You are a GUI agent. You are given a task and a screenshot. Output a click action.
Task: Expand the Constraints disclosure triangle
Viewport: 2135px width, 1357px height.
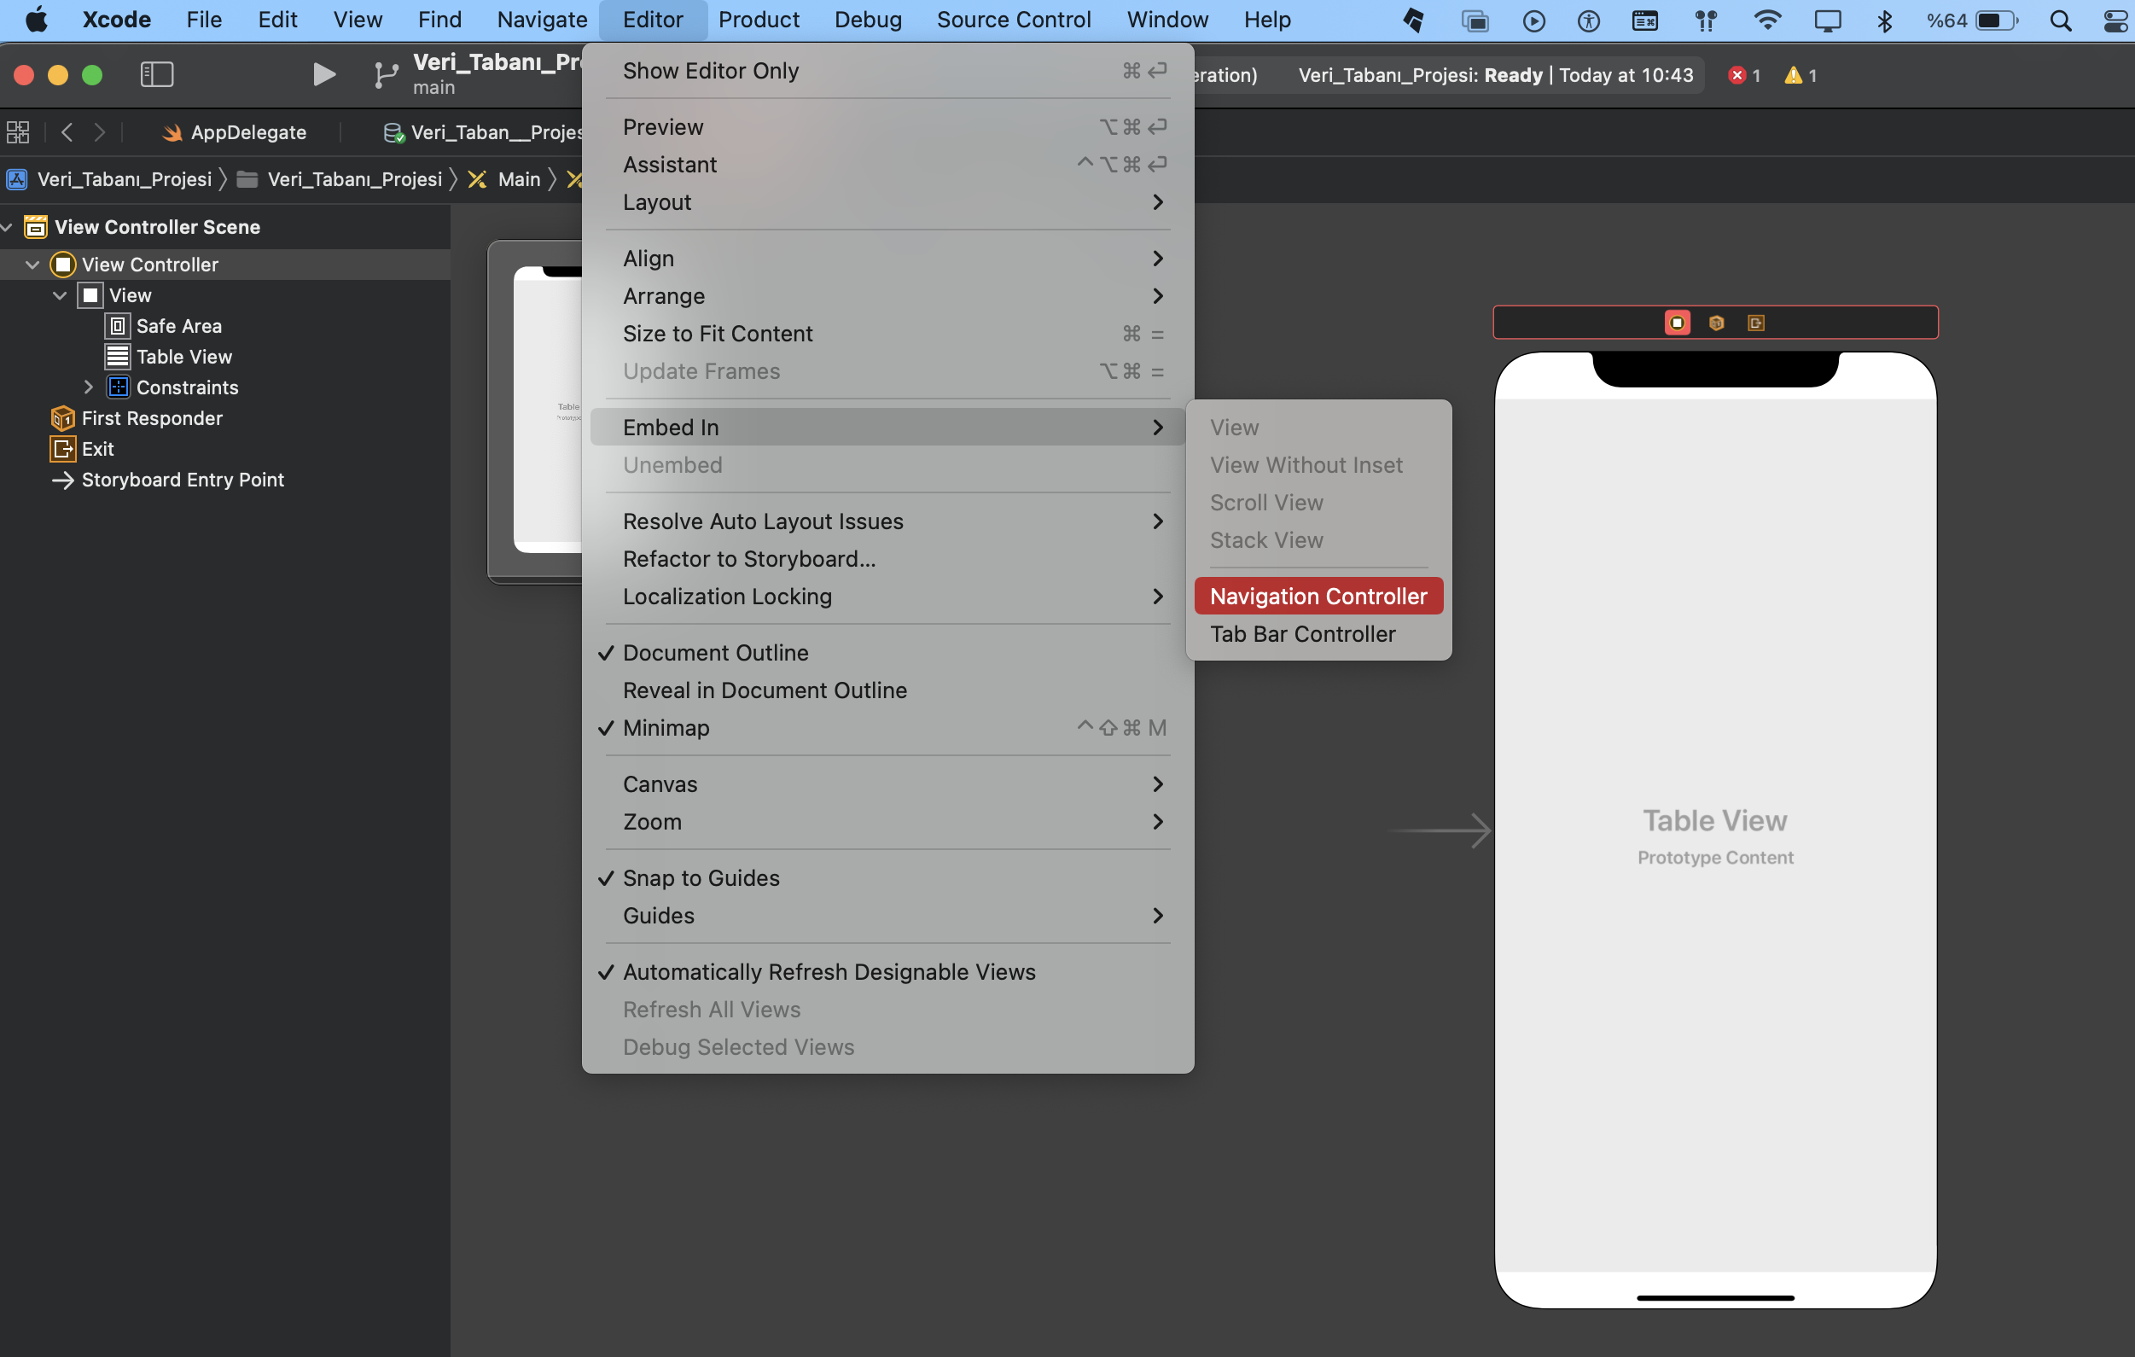88,387
